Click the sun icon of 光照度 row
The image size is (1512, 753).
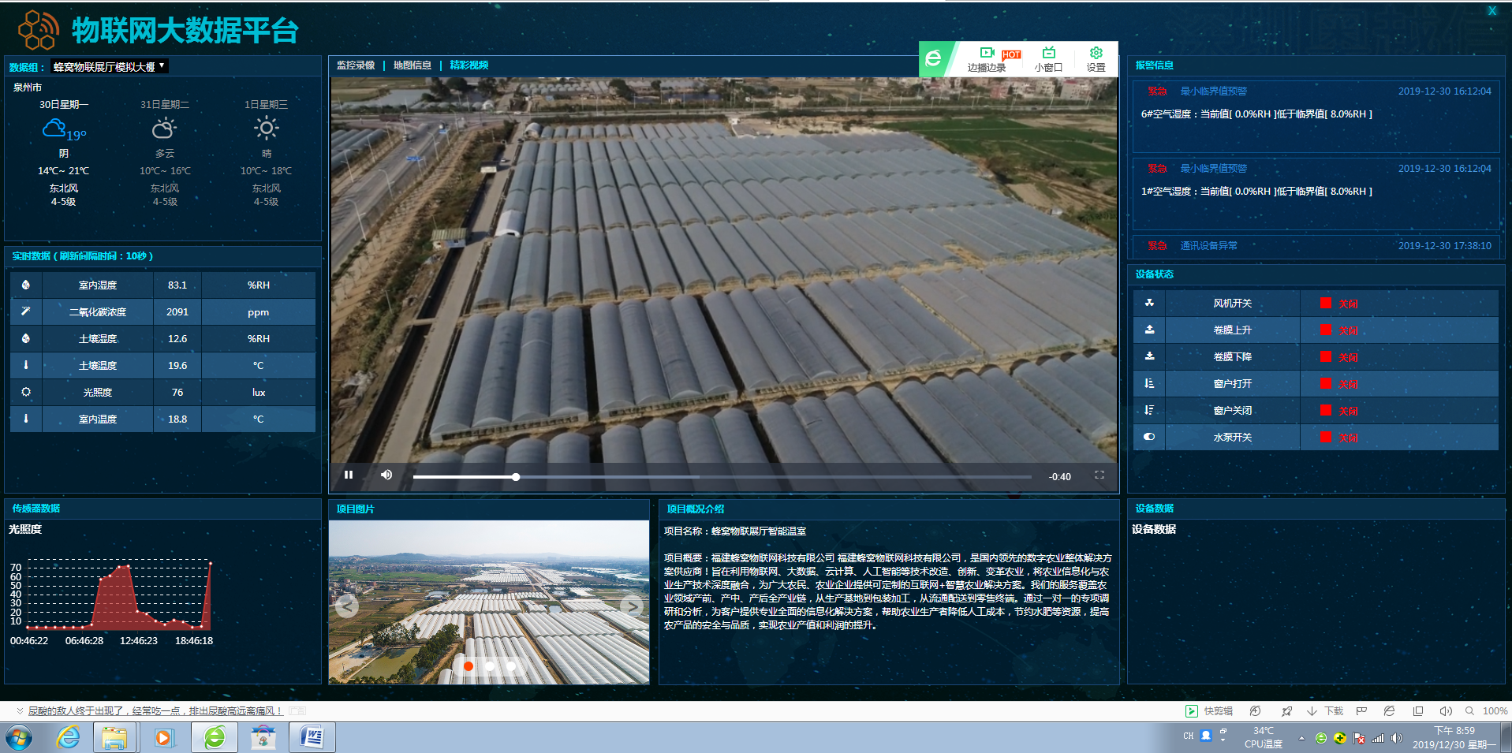[x=26, y=392]
